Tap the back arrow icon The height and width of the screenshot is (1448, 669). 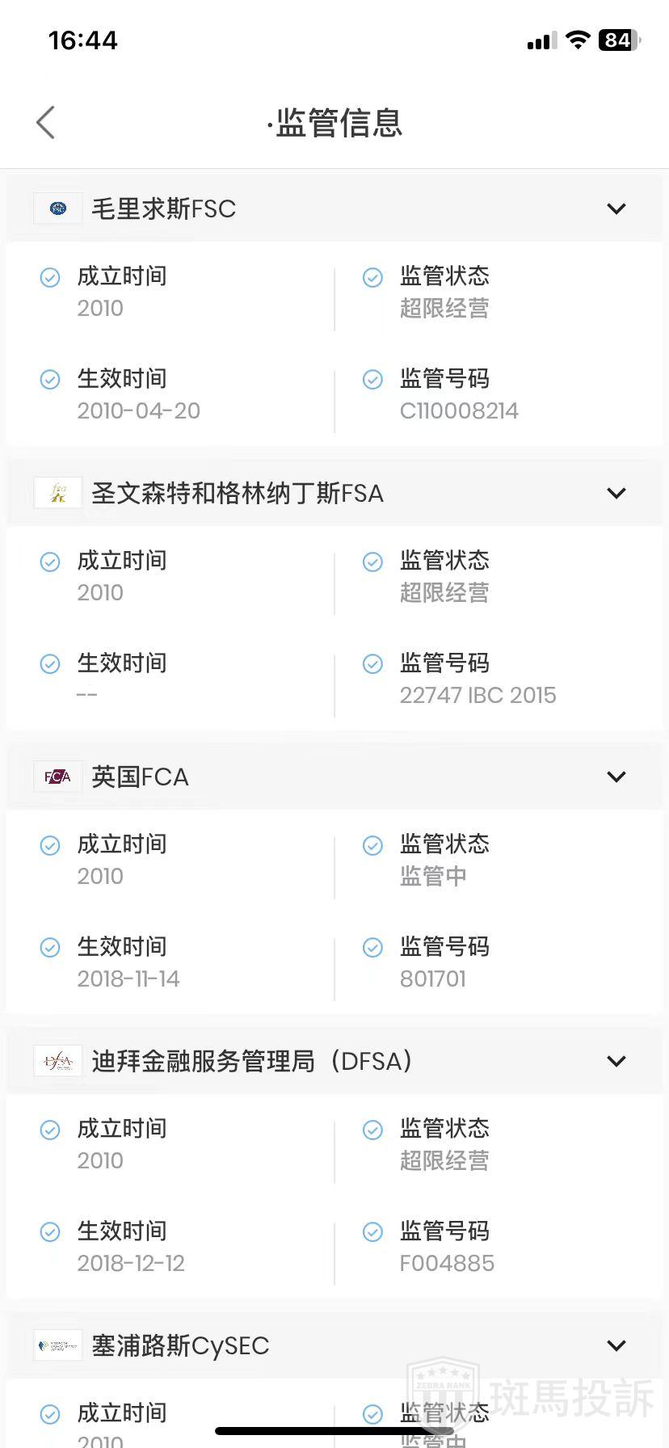tap(46, 123)
